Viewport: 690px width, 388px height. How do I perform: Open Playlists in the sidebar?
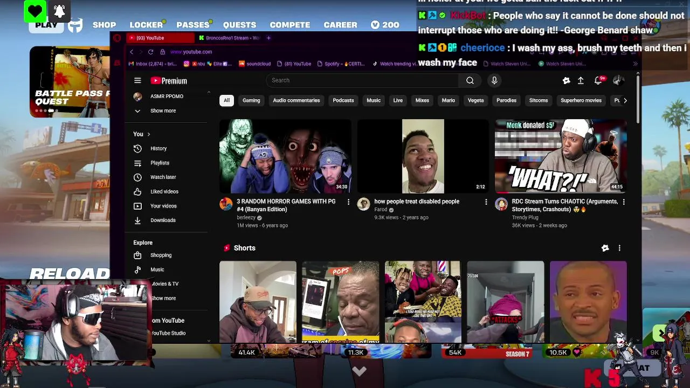point(160,163)
